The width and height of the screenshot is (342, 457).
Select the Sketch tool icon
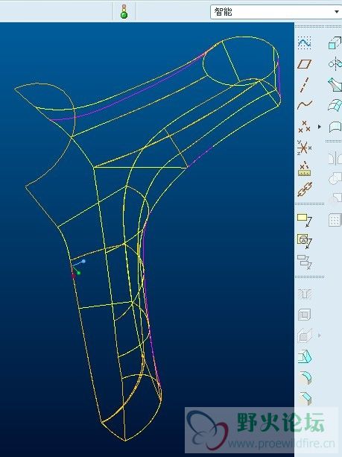(305, 43)
